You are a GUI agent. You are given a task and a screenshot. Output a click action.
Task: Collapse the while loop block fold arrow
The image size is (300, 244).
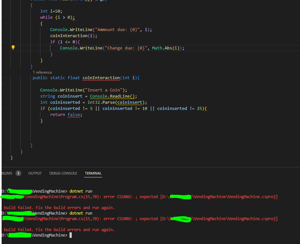click(7, 24)
